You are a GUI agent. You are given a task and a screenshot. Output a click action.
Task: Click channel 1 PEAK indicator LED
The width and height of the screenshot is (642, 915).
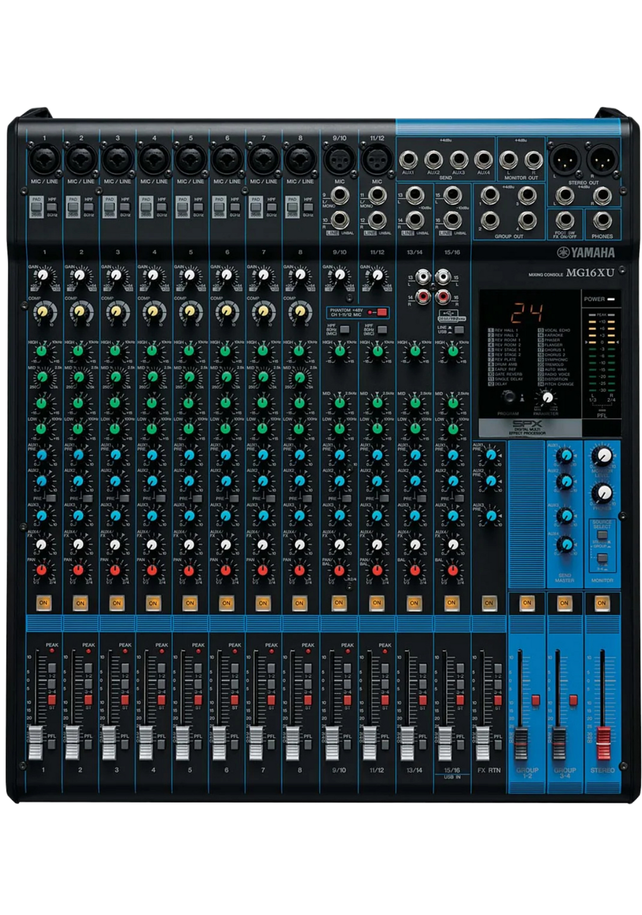[x=52, y=651]
